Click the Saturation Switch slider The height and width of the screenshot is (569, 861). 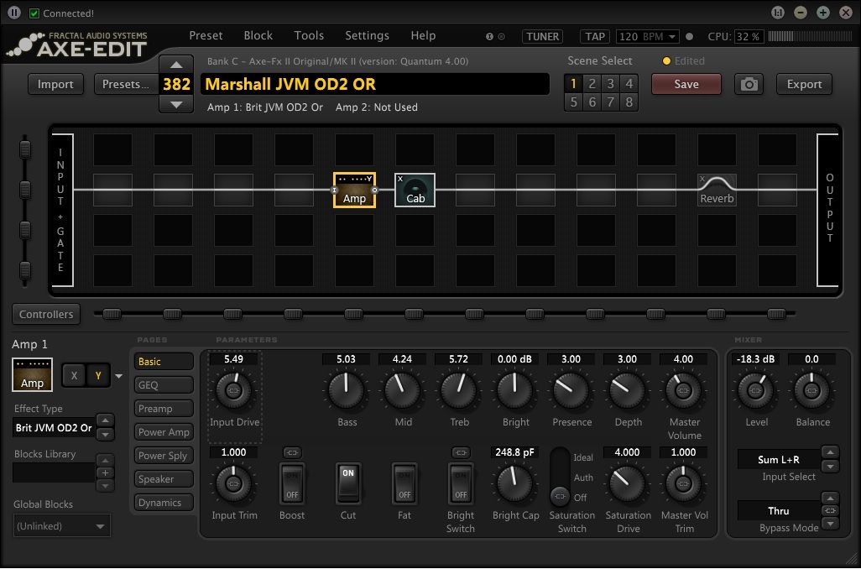[x=560, y=478]
